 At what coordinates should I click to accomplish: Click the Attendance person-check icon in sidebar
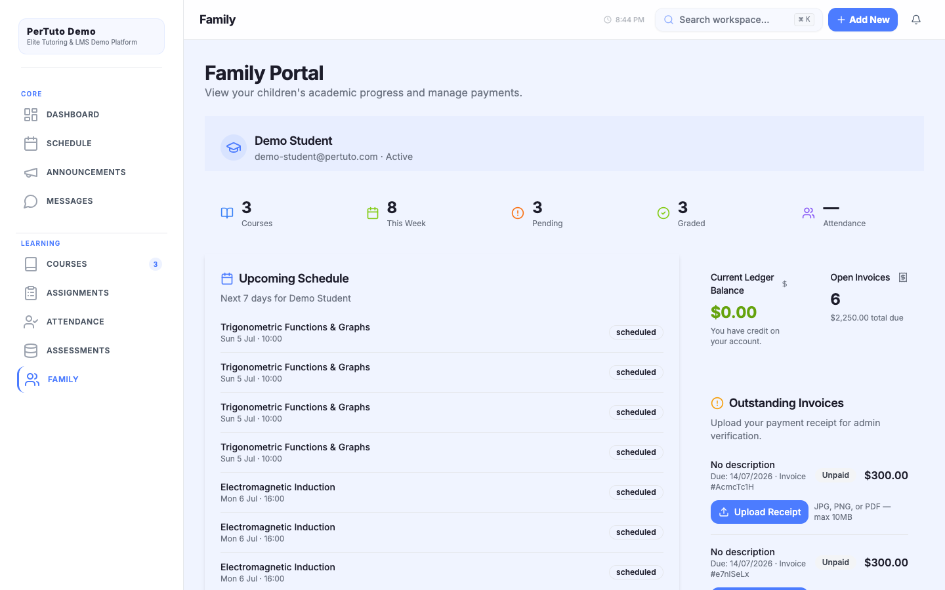click(31, 322)
